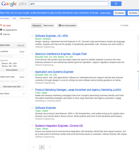Click the Get email updates button
The height and width of the screenshot is (152, 139).
click(67, 25)
